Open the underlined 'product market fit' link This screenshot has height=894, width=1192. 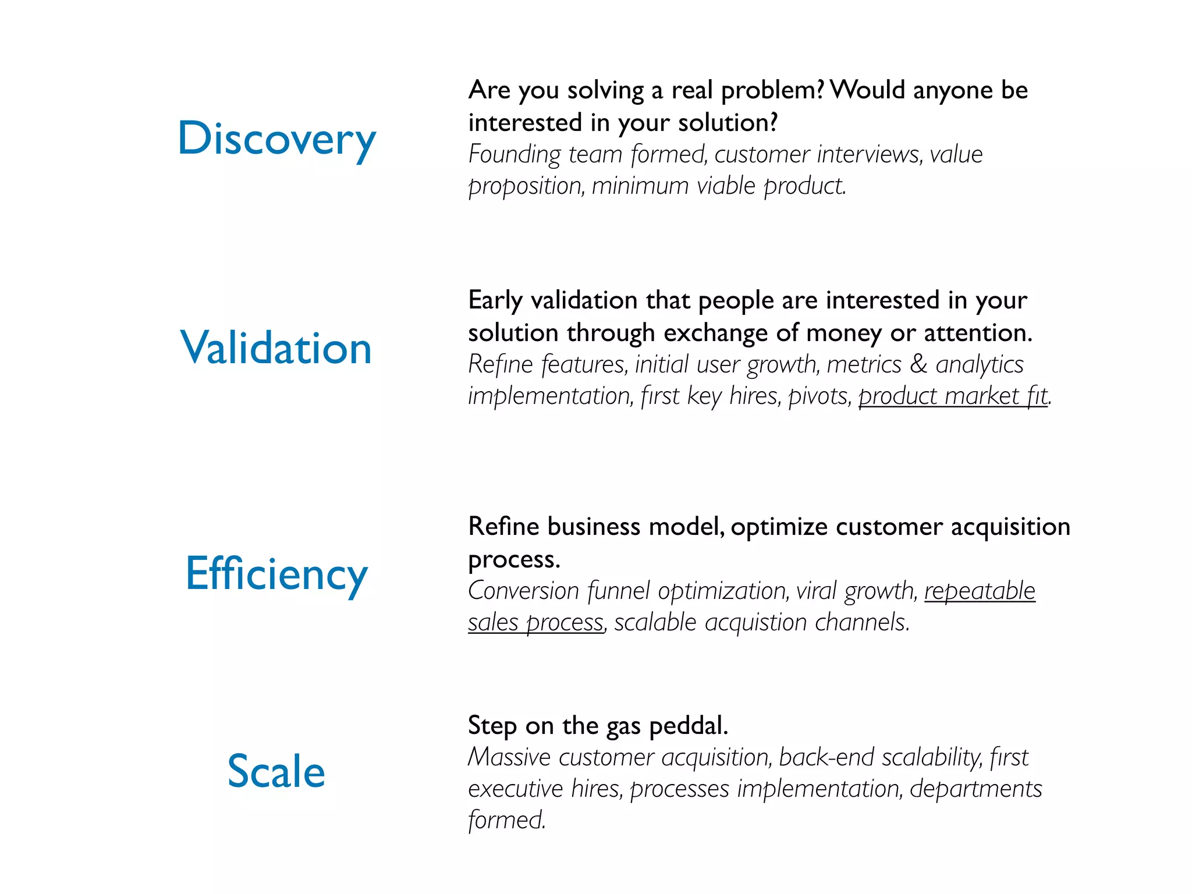[x=953, y=396]
